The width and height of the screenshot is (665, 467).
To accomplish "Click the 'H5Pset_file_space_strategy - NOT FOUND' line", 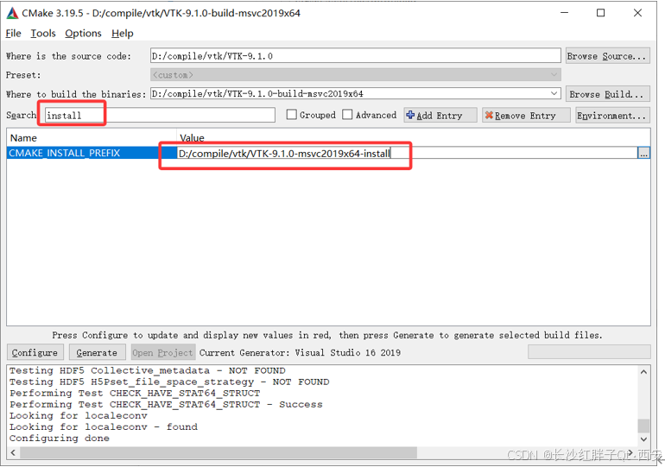I will [x=169, y=382].
